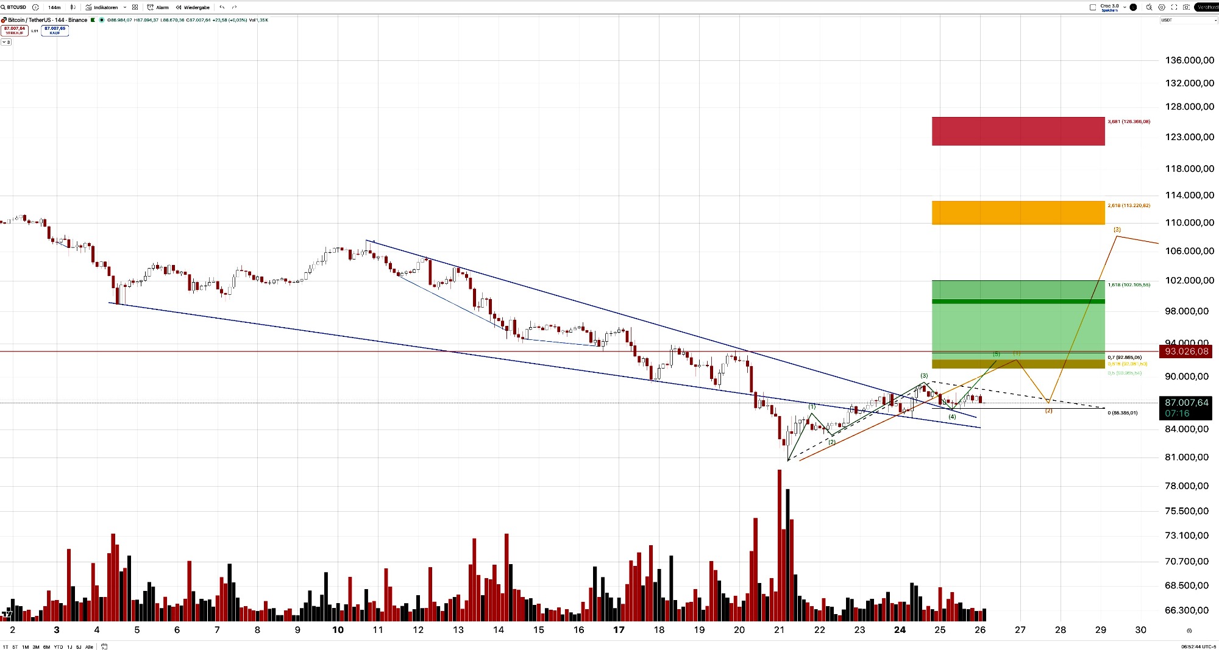
Task: Open the quick search icon
Action: 1149,7
